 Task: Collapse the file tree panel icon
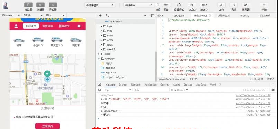(152, 16)
